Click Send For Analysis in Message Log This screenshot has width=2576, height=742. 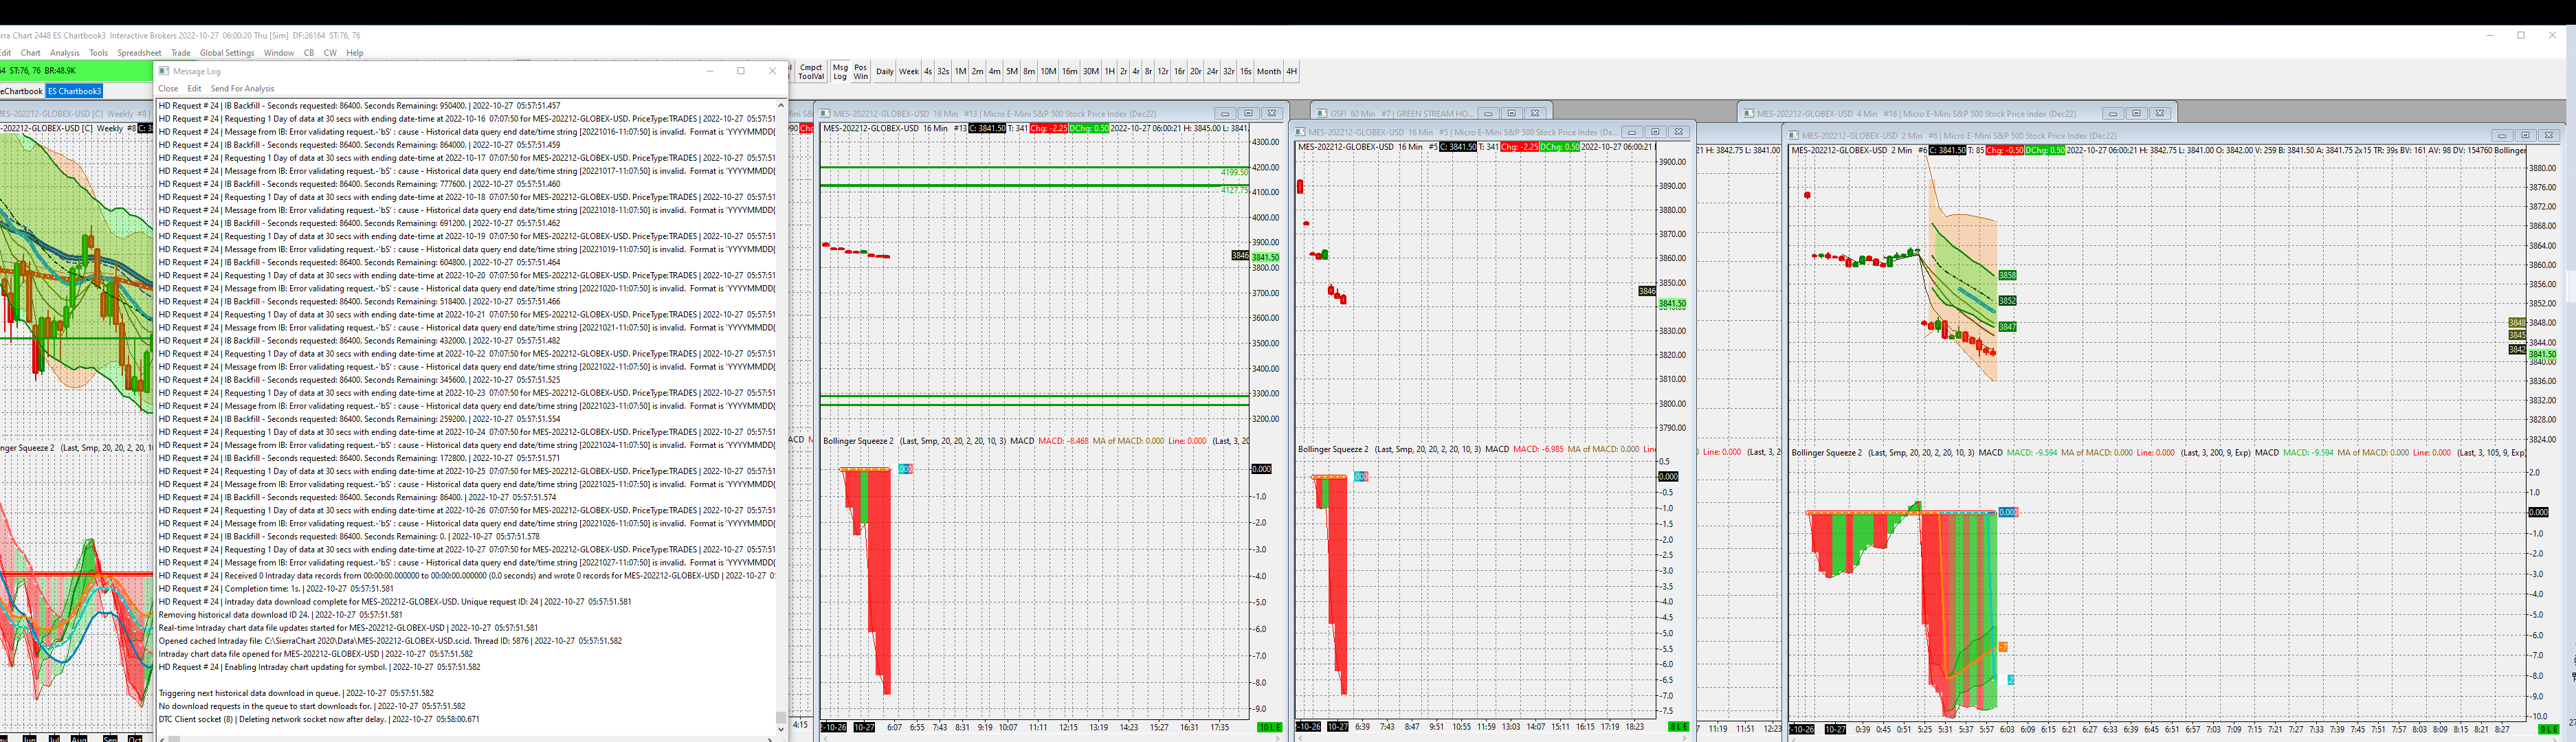[242, 89]
